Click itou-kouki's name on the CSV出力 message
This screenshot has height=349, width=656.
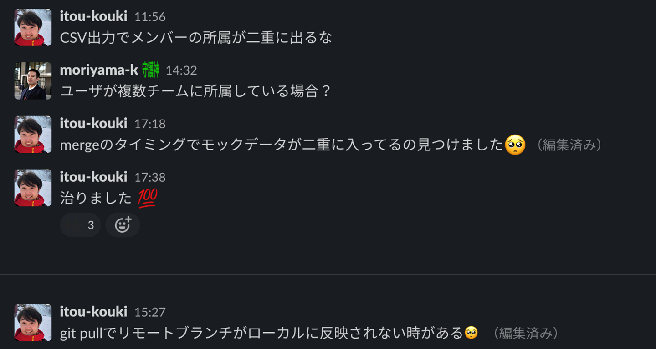[x=93, y=16]
